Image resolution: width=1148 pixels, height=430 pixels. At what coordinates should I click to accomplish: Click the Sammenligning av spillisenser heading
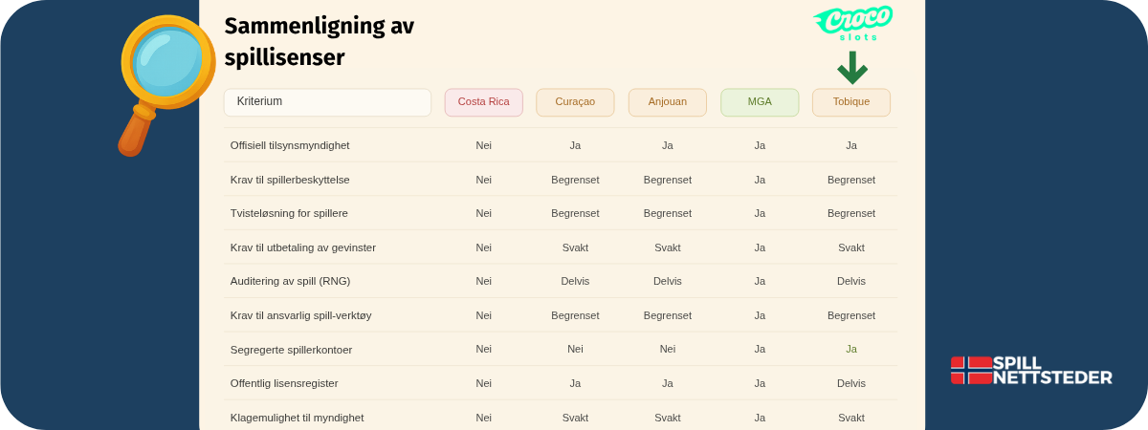click(x=320, y=41)
